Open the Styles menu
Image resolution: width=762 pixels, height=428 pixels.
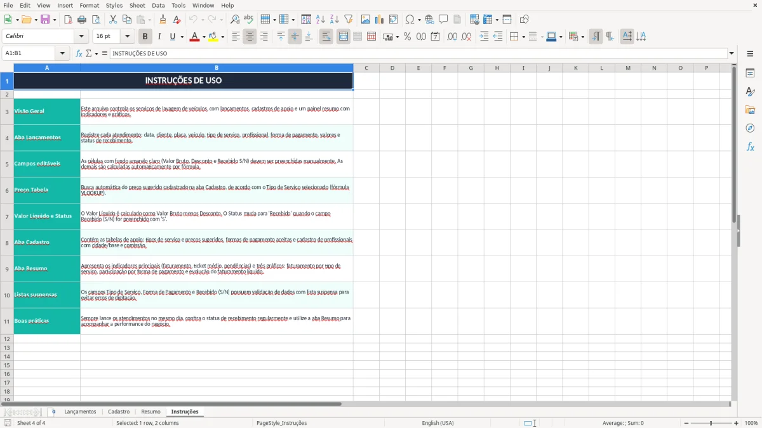point(114,5)
